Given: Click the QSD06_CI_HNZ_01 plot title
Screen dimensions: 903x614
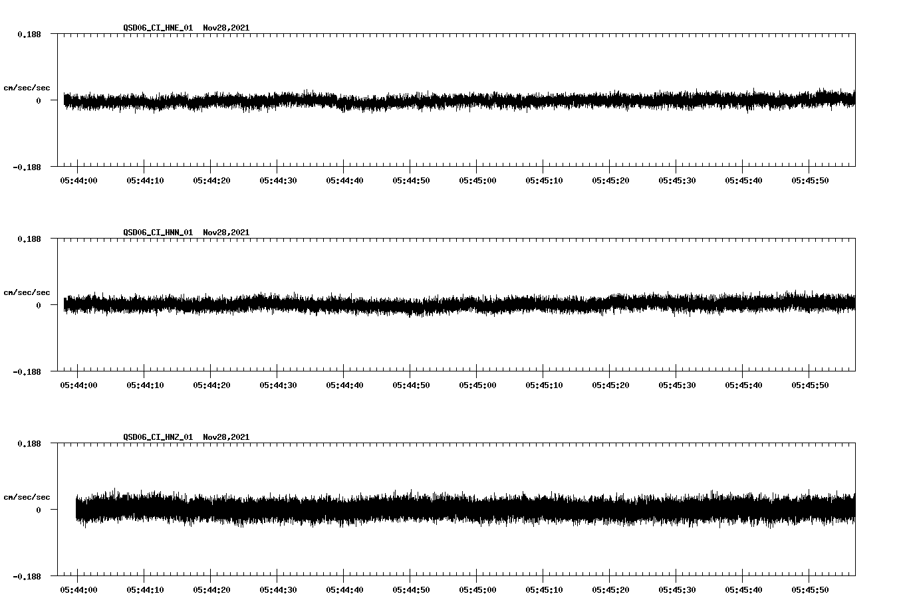Looking at the screenshot, I should (x=186, y=437).
